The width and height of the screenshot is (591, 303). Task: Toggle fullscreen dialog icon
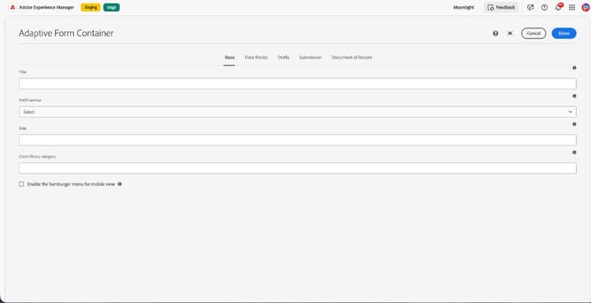510,34
